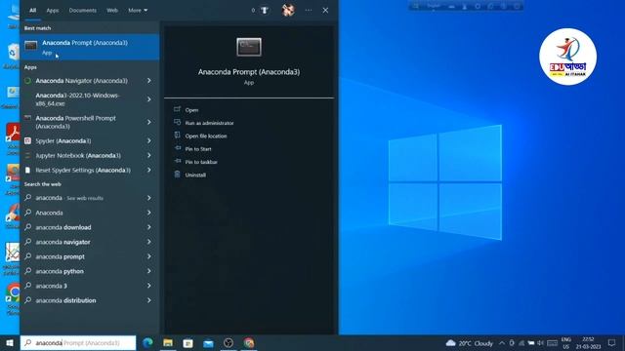Screen dimensions: 625x351
Task: Launch Anaconda Navigator (Anaconda3) app result
Action: (82, 81)
